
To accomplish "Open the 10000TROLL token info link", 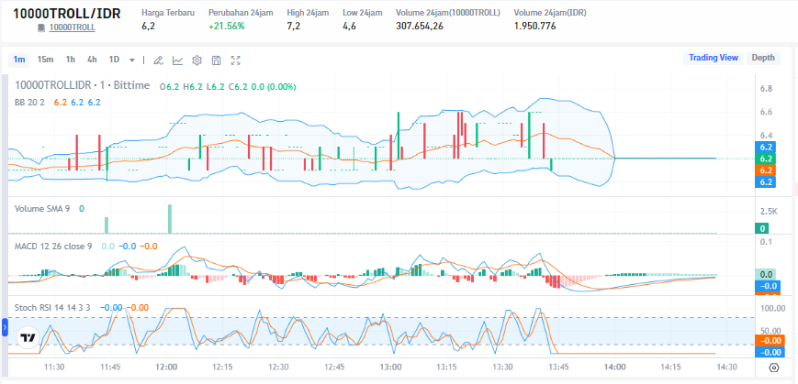I will 72,27.
